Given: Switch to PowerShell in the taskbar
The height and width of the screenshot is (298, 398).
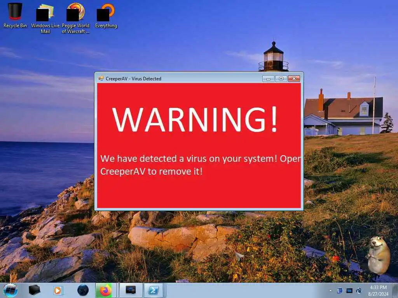Looking at the screenshot, I should 154,290.
